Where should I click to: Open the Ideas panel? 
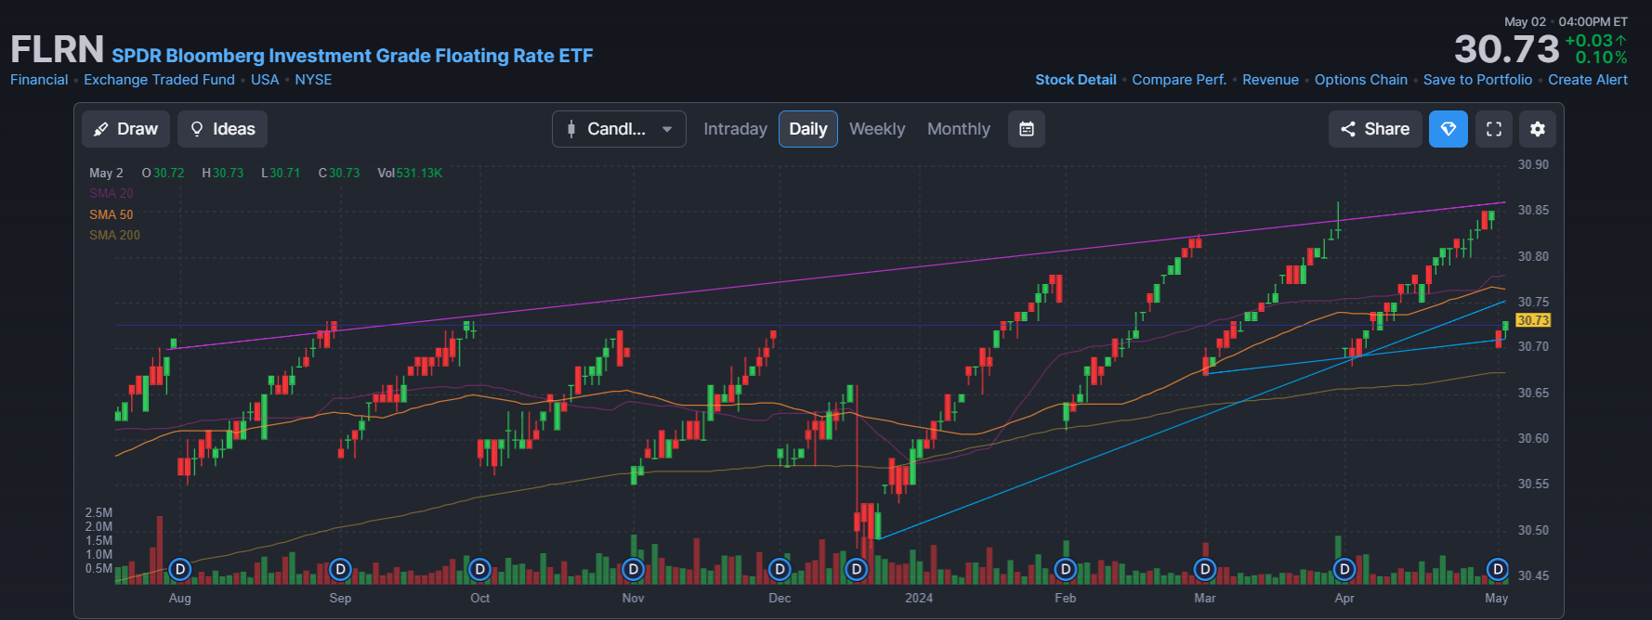click(223, 129)
